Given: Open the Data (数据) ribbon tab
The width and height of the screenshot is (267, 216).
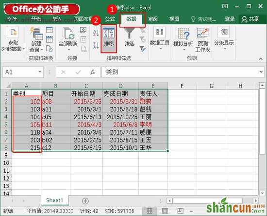Looking at the screenshot, I should [131, 19].
